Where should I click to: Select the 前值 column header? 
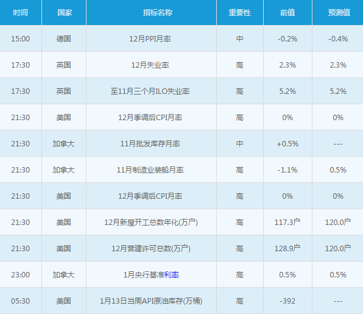287,13
